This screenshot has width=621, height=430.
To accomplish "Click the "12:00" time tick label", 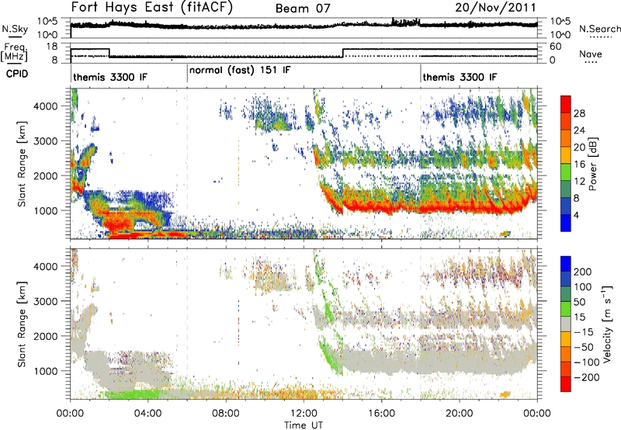I will [304, 414].
